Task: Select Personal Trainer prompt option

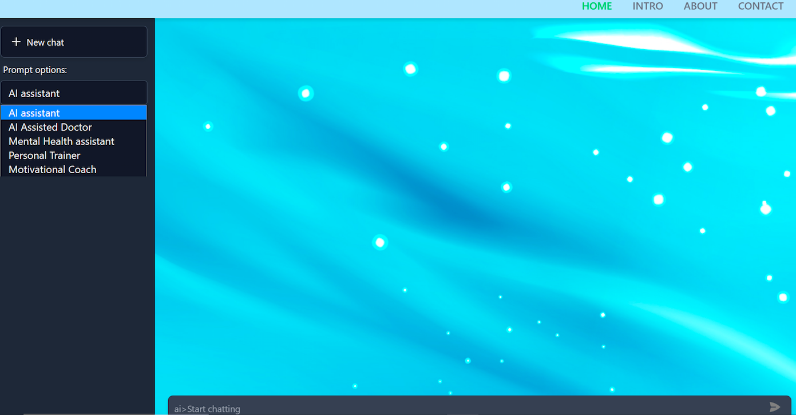Action: tap(45, 155)
